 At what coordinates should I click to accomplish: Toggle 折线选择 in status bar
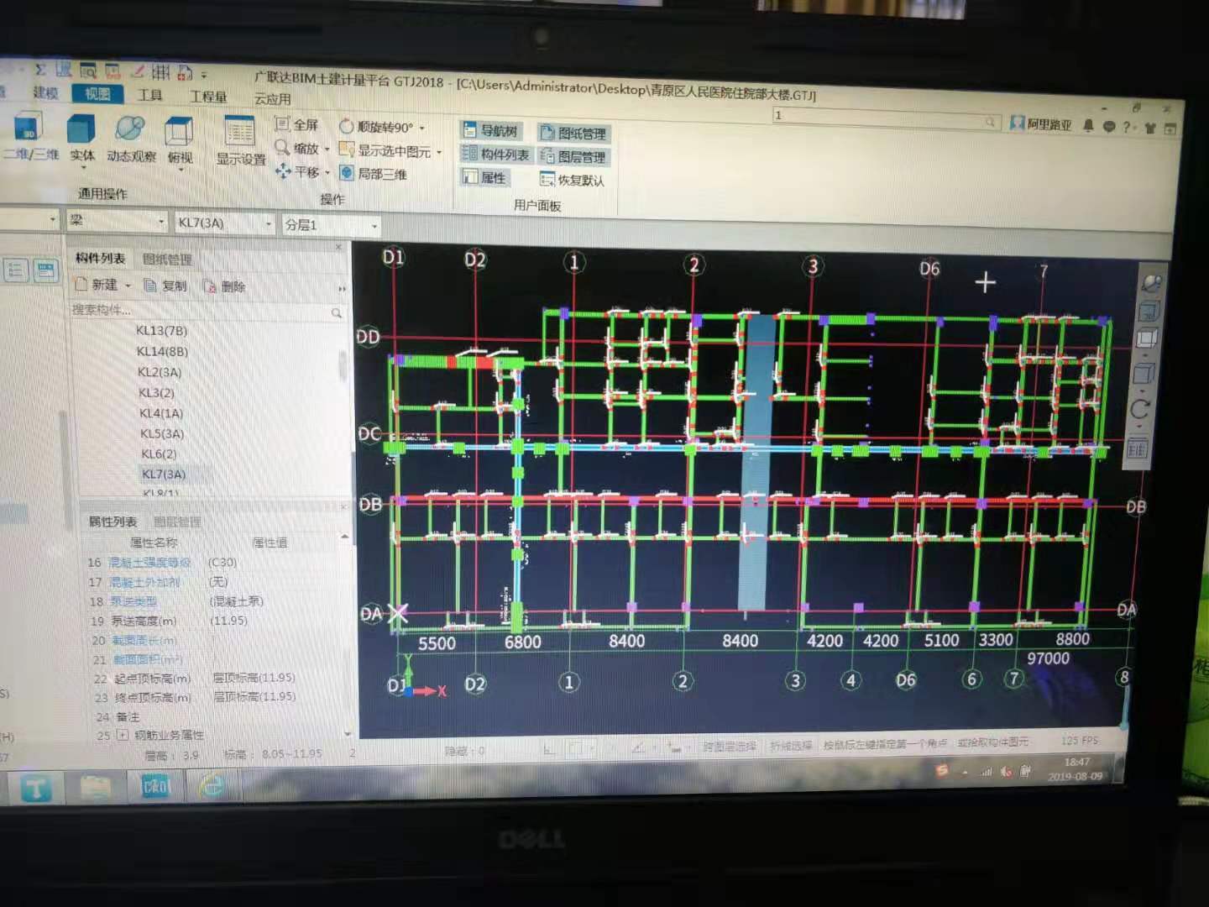click(790, 746)
